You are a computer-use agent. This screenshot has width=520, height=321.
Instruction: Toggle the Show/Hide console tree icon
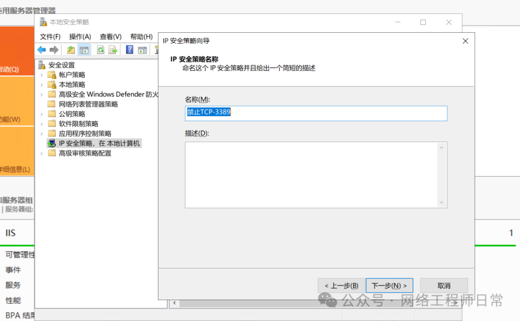pyautogui.click(x=84, y=50)
